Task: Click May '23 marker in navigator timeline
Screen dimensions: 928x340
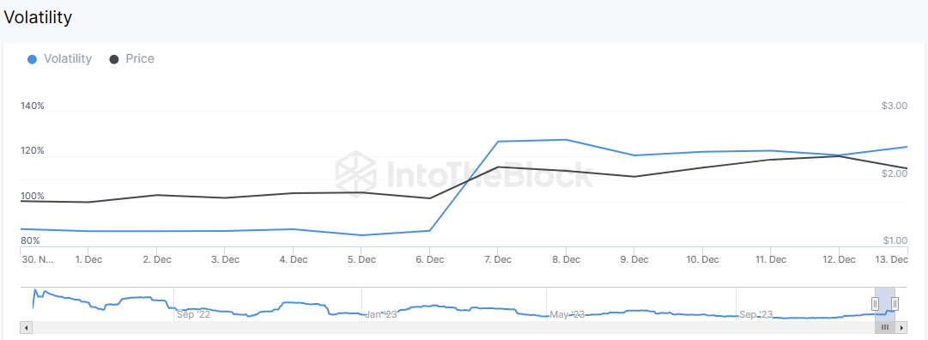Action: click(567, 314)
